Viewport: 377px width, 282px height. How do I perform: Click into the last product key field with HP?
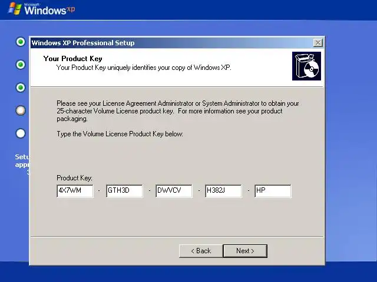click(273, 191)
